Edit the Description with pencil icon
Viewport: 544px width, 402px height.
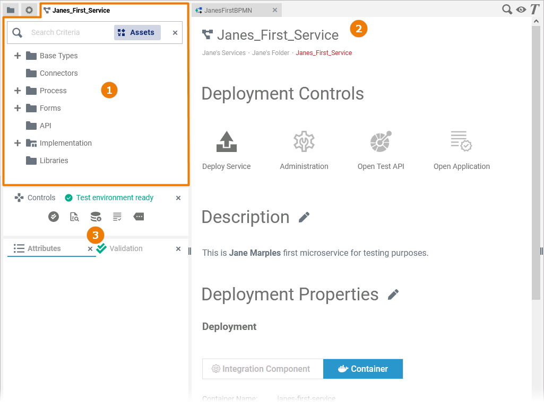coord(304,217)
